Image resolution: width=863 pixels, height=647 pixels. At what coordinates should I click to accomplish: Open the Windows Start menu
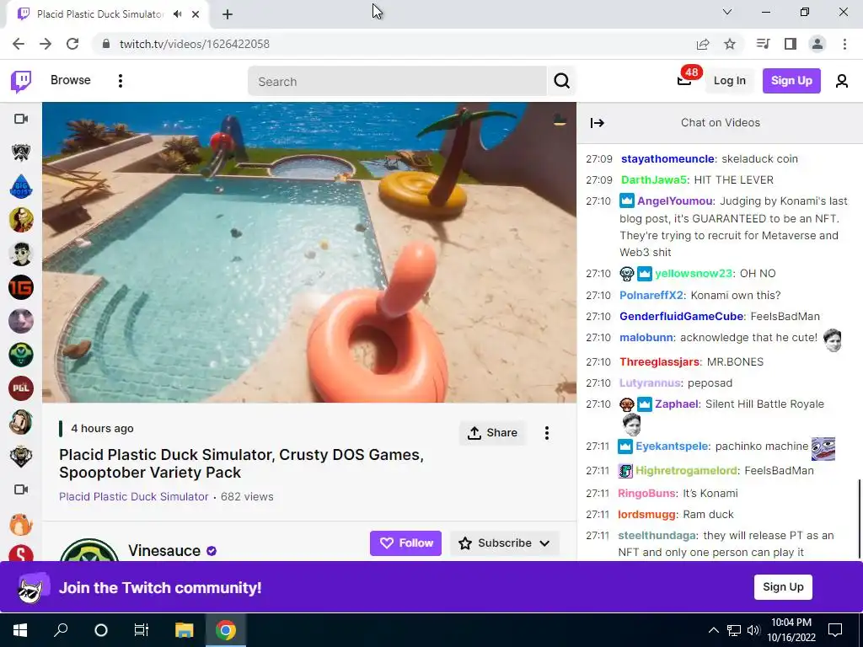[x=20, y=630]
